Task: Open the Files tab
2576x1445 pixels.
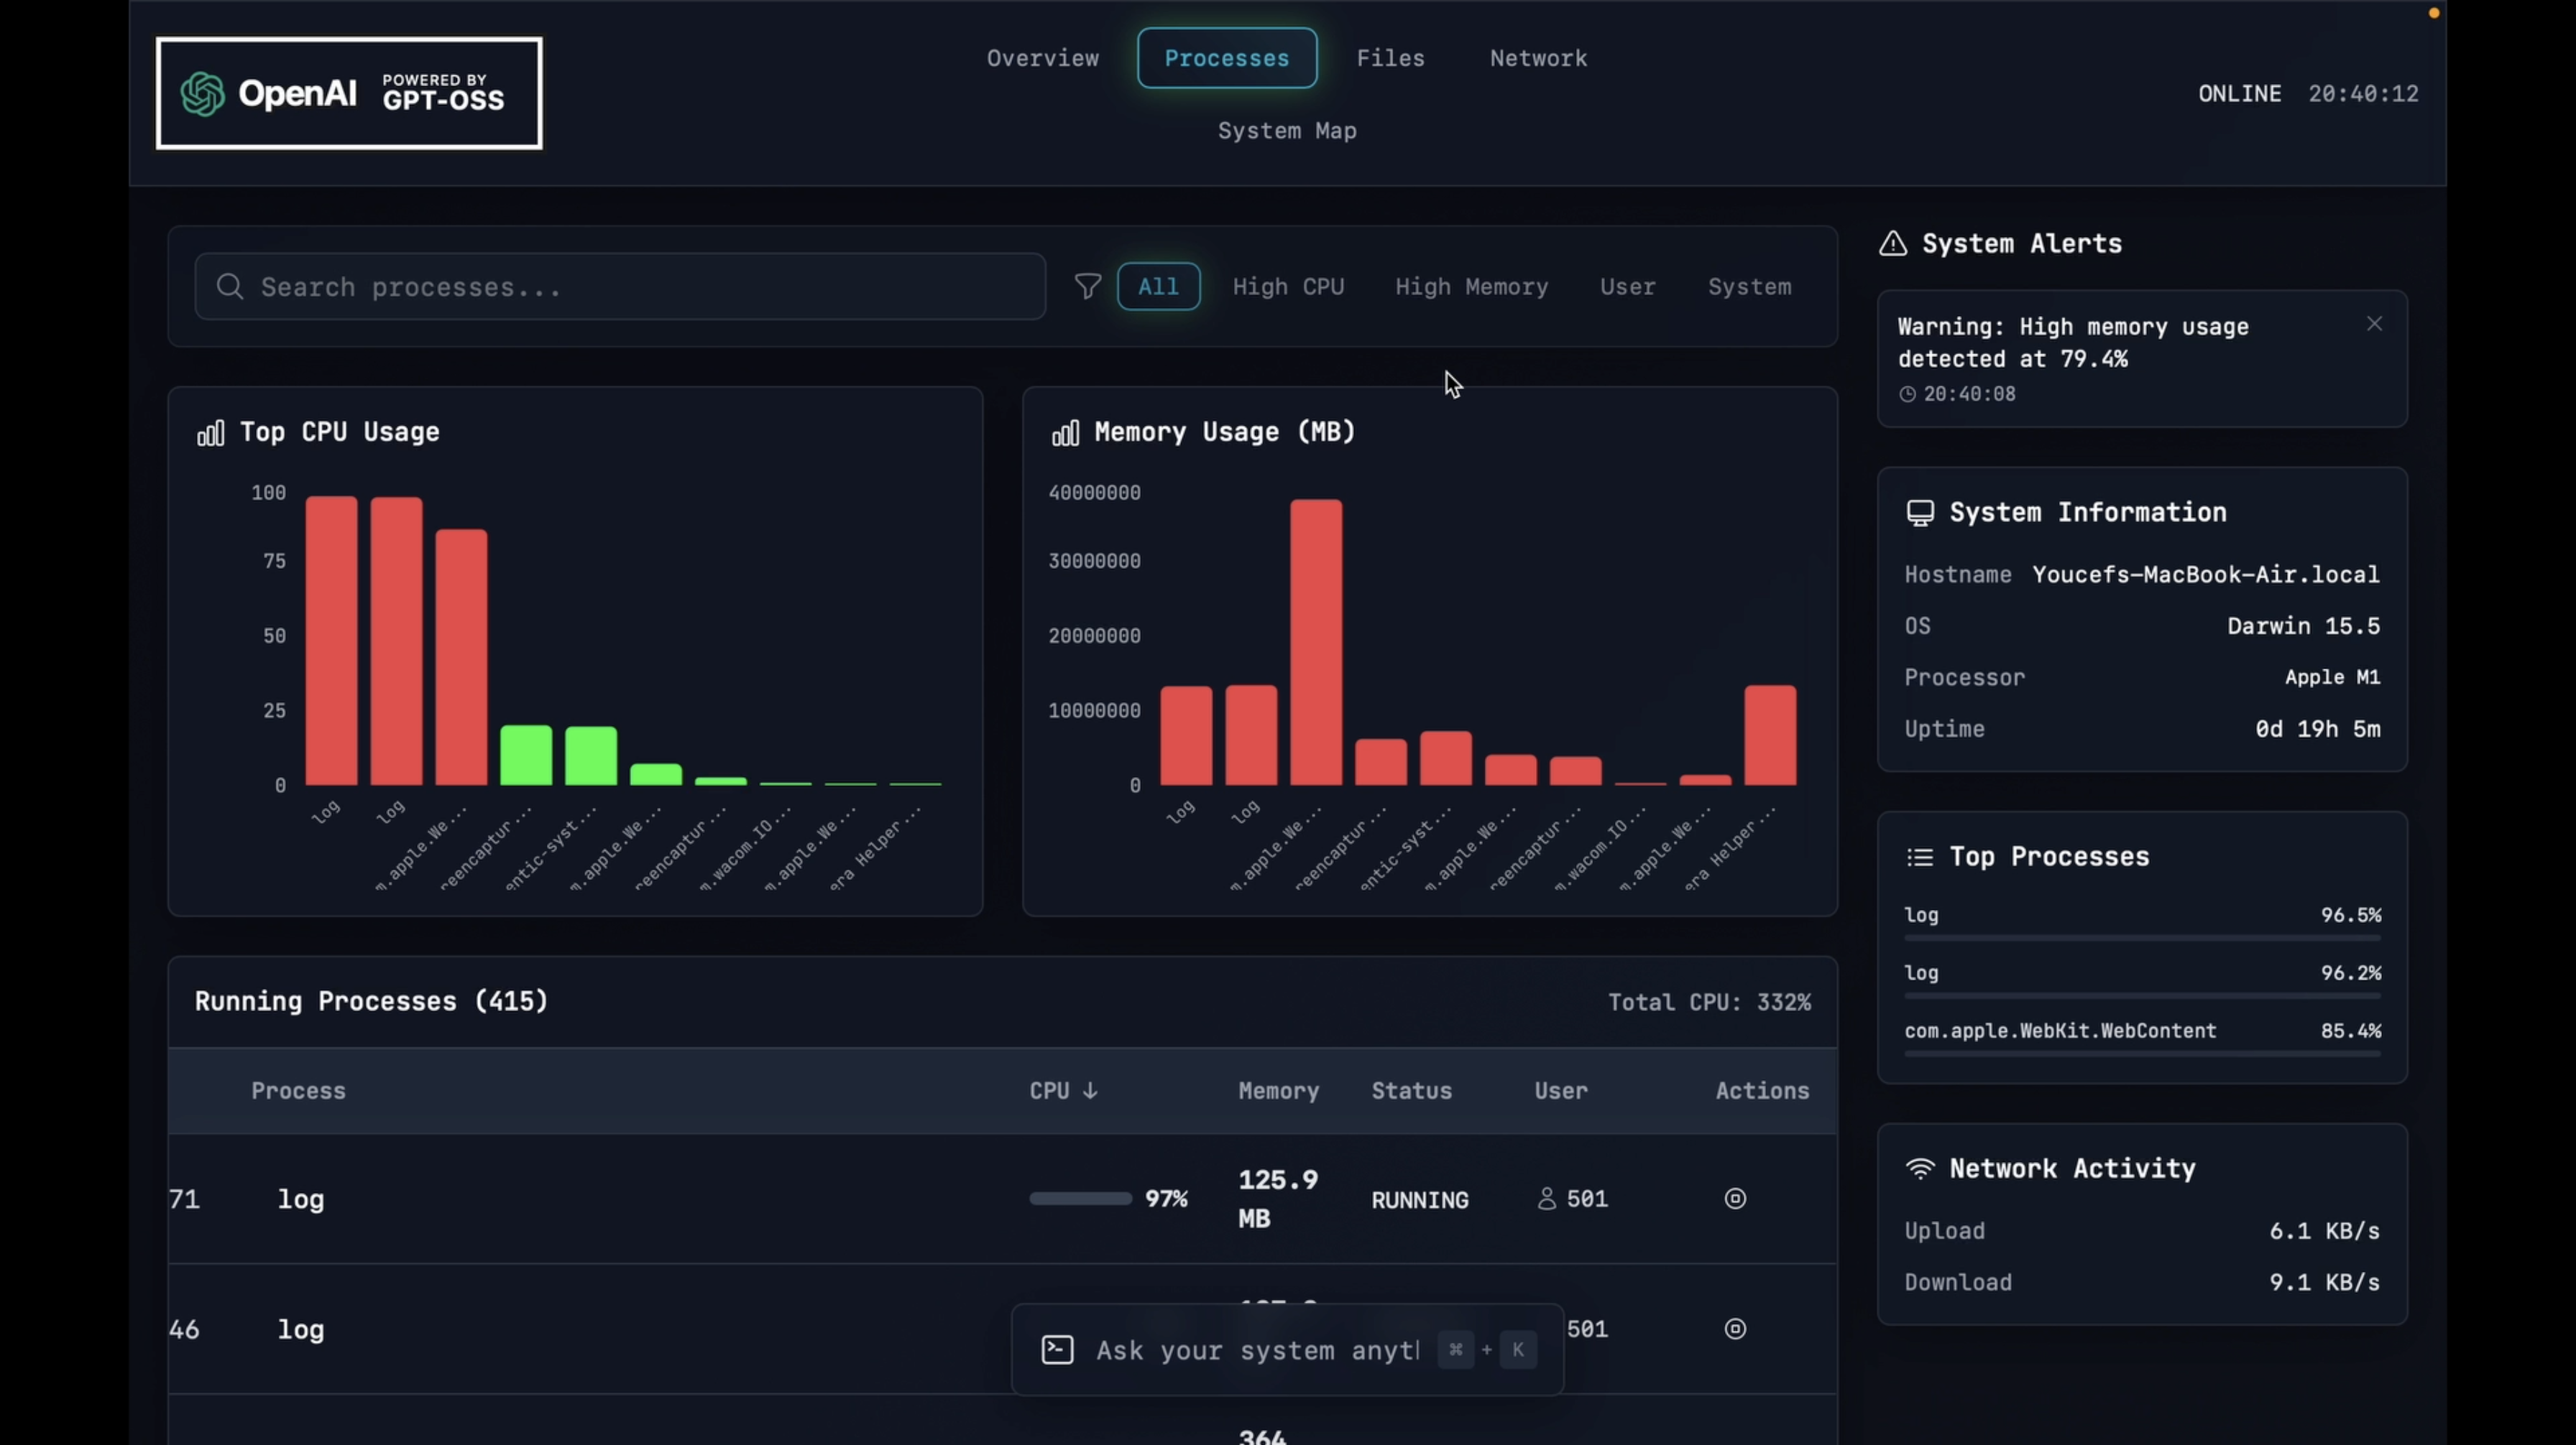Action: [1390, 58]
